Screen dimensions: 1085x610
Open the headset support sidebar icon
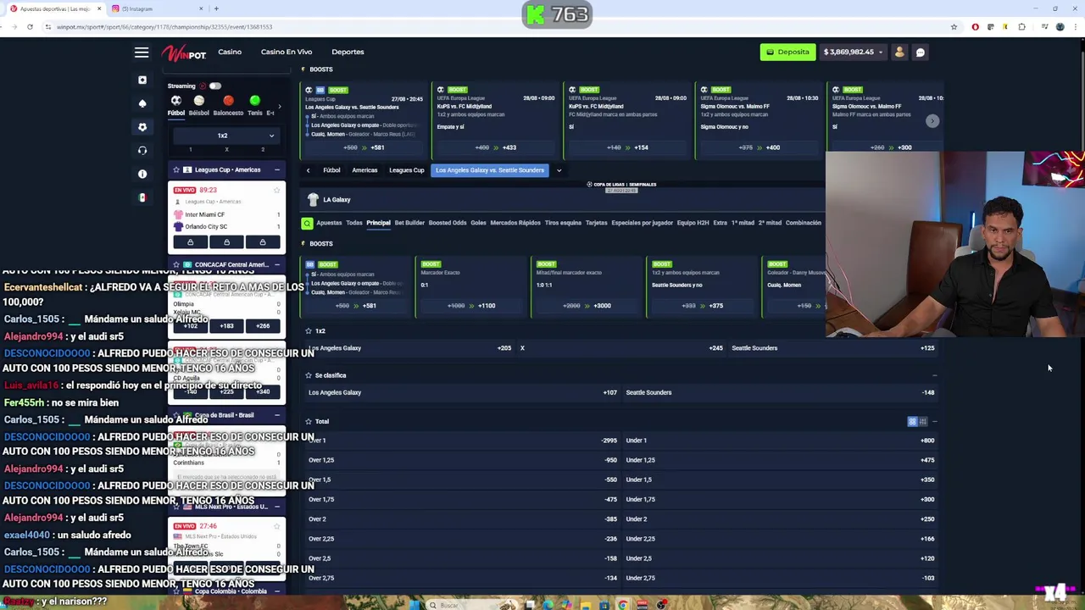142,151
